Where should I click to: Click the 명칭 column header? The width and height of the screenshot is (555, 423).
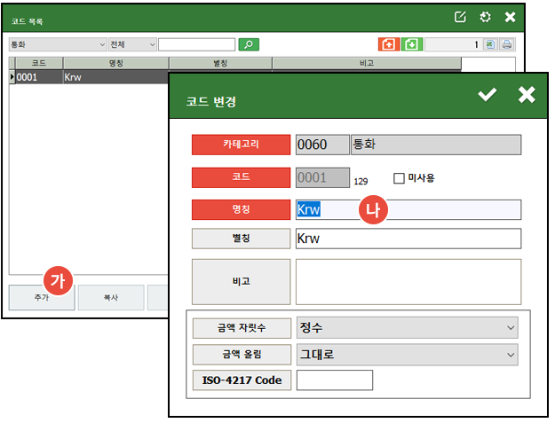tap(115, 63)
